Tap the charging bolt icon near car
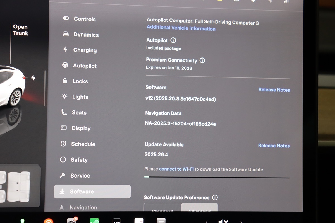The width and height of the screenshot is (335, 223). pos(33,78)
